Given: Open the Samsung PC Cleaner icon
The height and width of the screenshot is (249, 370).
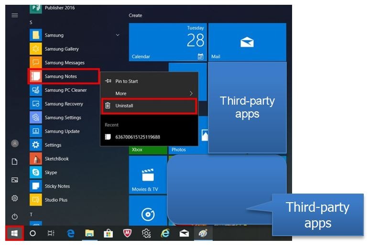Looking at the screenshot, I should [x=36, y=90].
